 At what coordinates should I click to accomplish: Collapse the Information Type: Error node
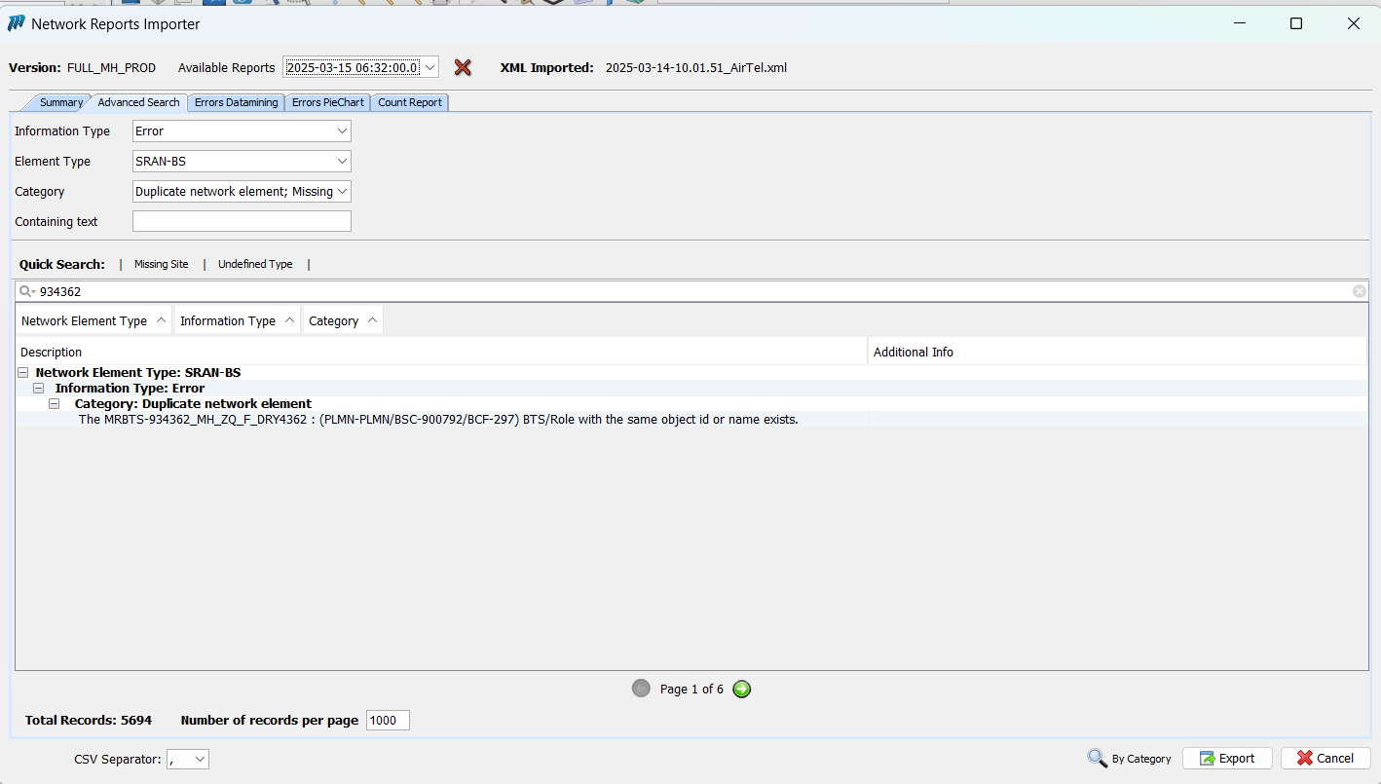tap(39, 389)
